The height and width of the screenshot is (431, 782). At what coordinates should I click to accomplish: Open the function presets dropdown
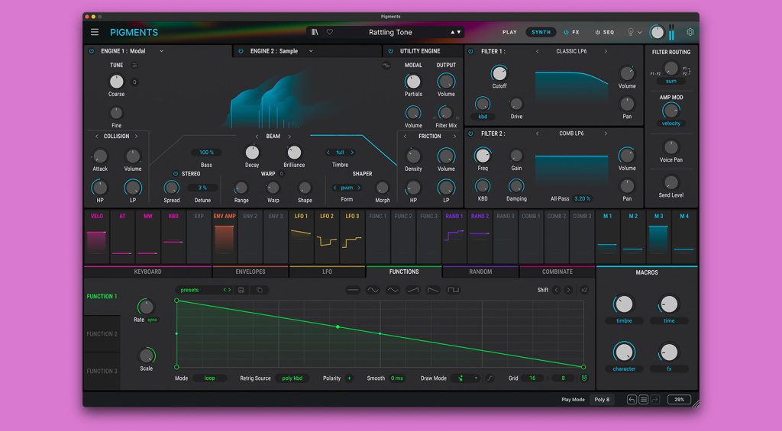(x=204, y=290)
